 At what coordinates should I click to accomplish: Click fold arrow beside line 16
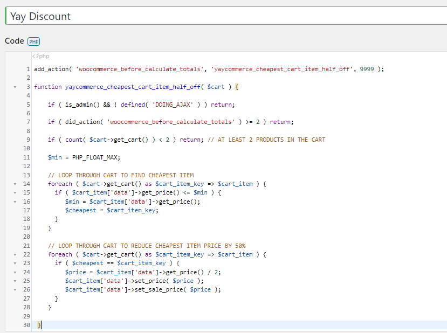[x=15, y=202]
